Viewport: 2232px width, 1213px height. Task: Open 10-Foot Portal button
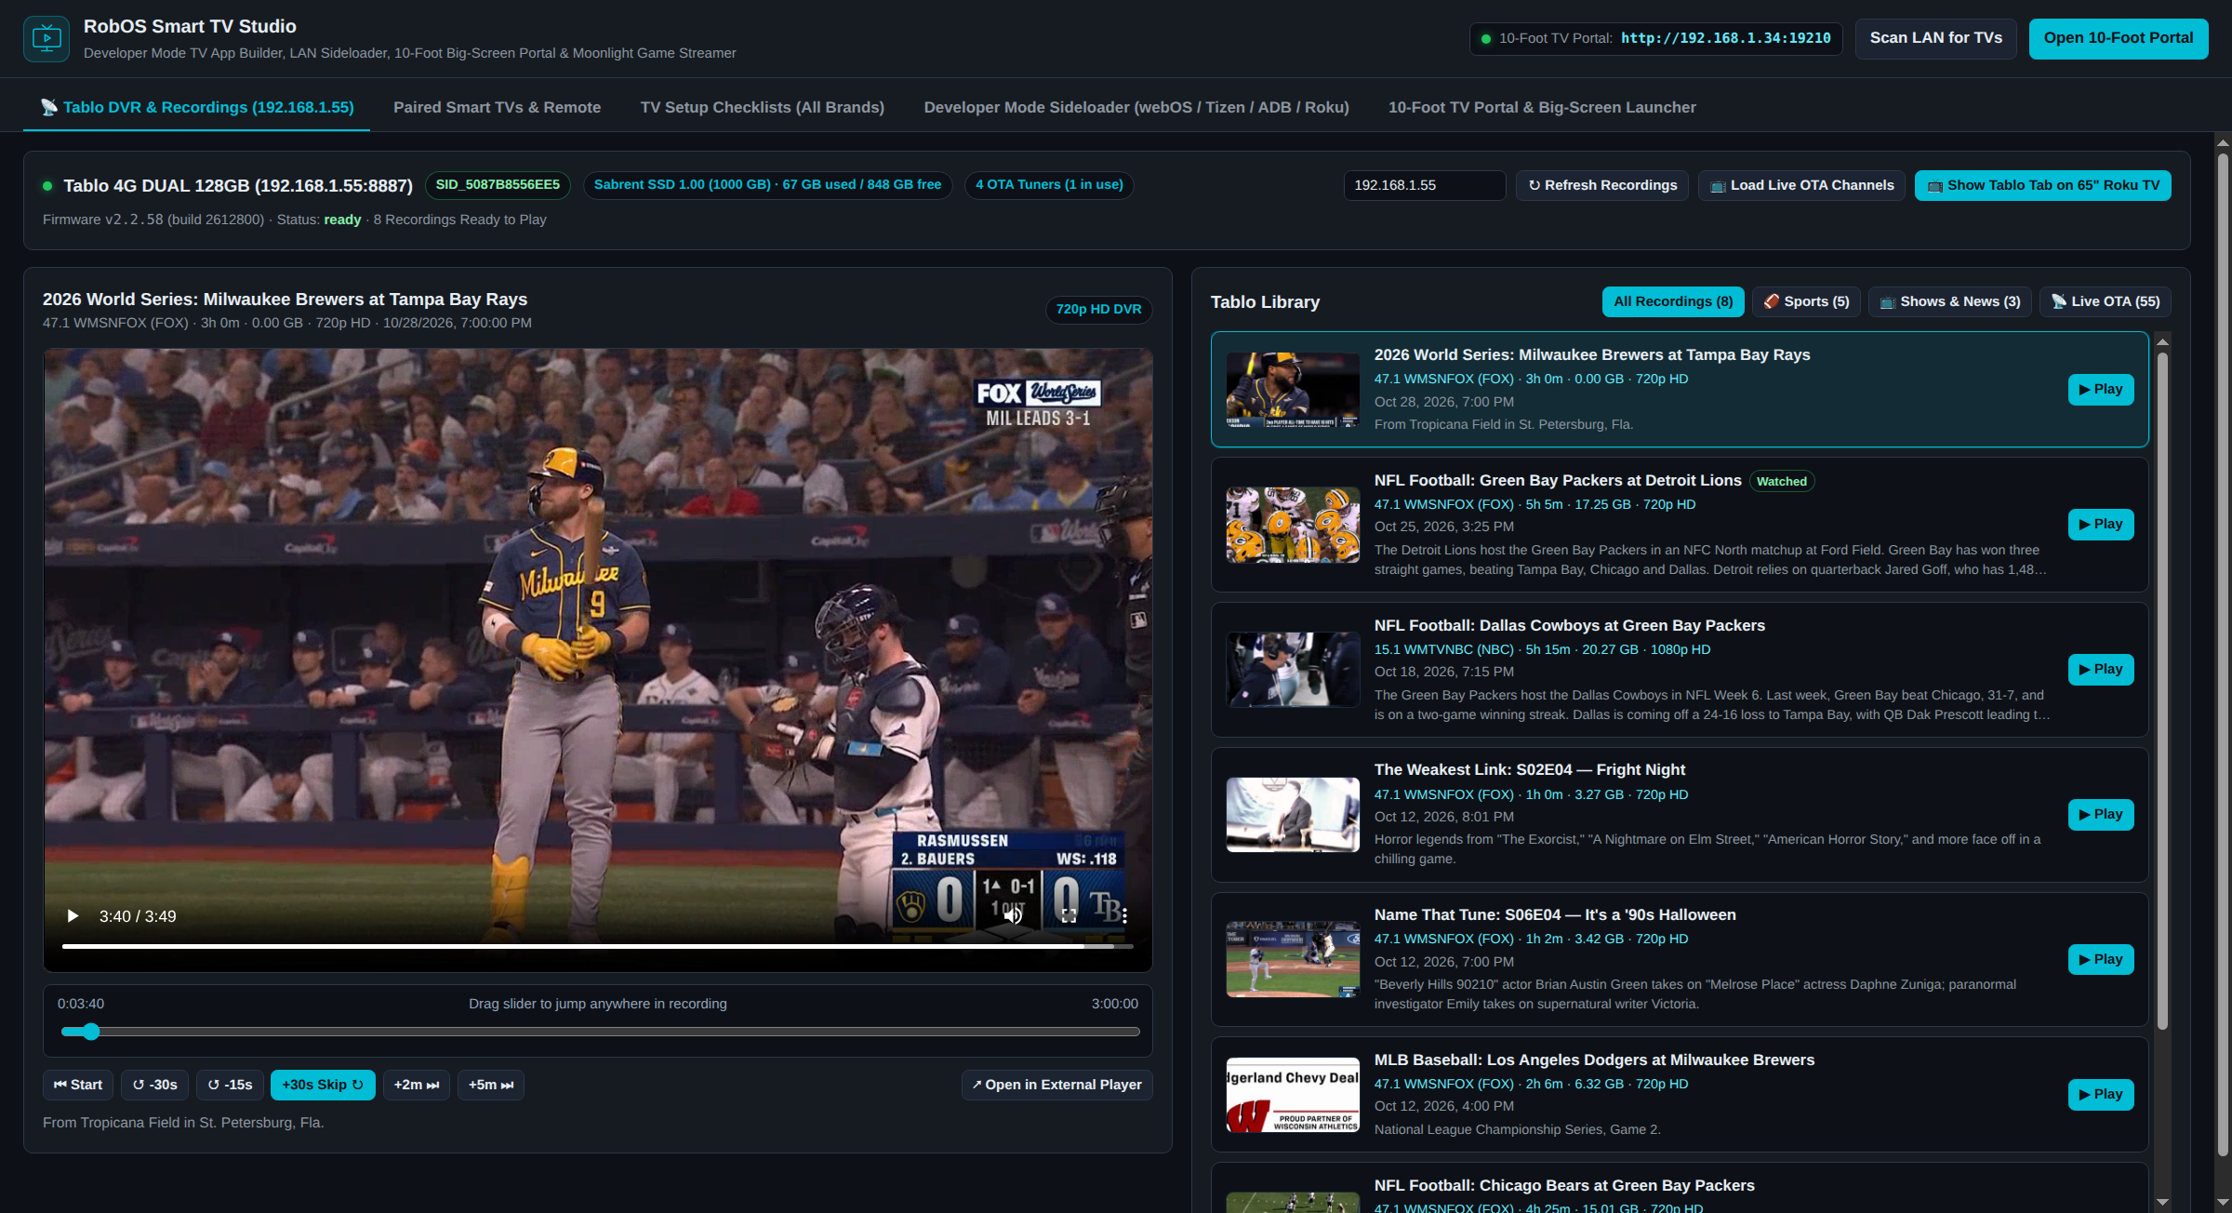2119,38
